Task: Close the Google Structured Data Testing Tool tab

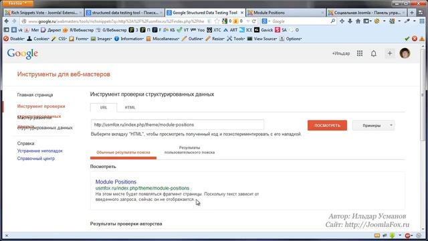Action: click(x=242, y=13)
